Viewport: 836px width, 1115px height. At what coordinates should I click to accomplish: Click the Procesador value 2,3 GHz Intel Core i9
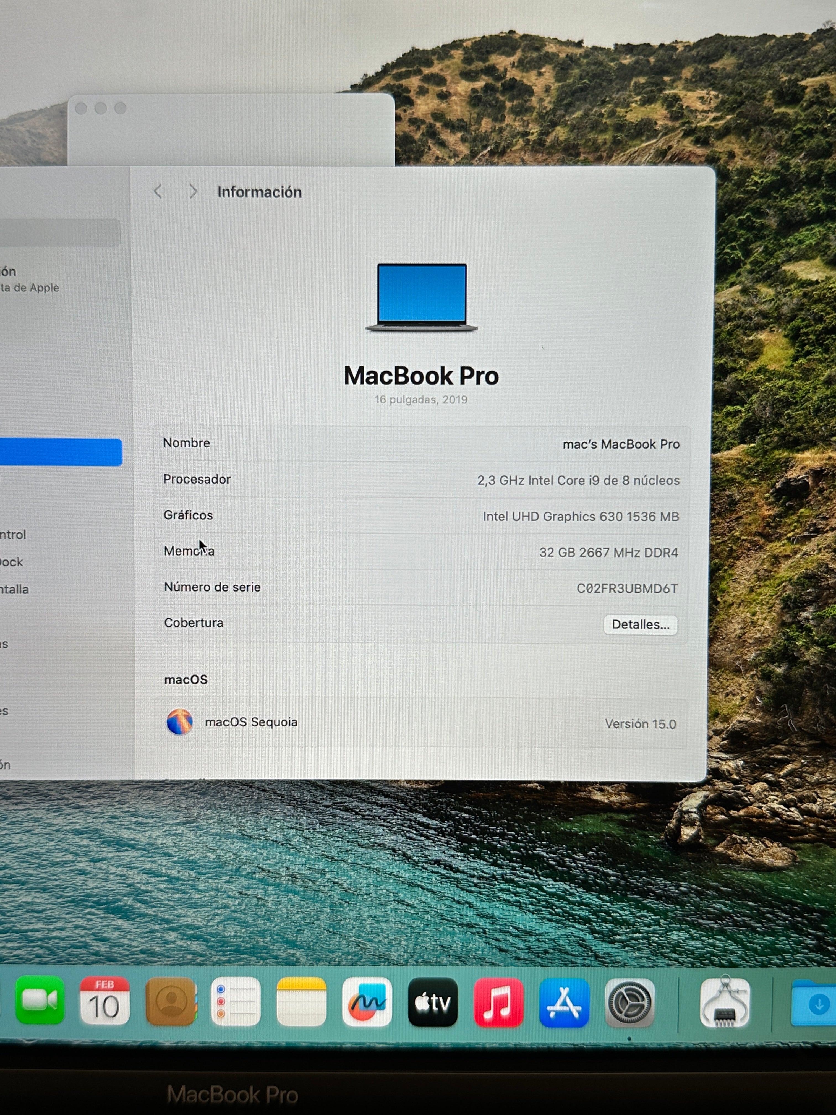click(579, 480)
